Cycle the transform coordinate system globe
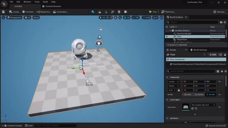This screenshot has height=128, width=228. click(115, 17)
